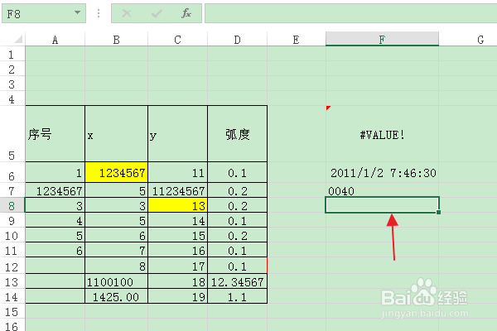This screenshot has width=497, height=331.
Task: Click cell B12 containing 8
Action: click(116, 266)
